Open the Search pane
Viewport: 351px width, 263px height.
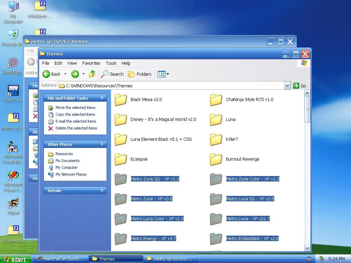[x=112, y=74]
